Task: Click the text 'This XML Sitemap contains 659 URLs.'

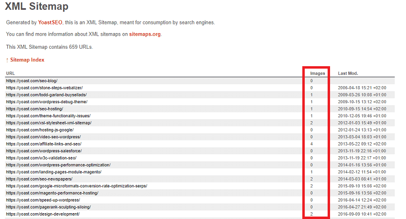Action: (50, 47)
